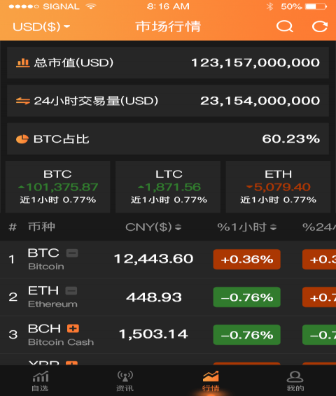The width and height of the screenshot is (336, 396).
Task: Click the total market cap bar-chart icon
Action: [x=22, y=63]
